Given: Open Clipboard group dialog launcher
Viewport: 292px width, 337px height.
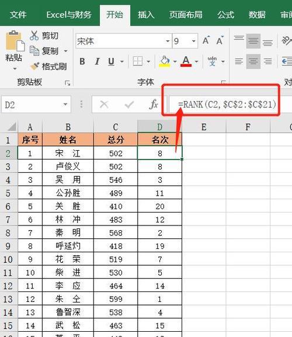Looking at the screenshot, I should click(68, 83).
